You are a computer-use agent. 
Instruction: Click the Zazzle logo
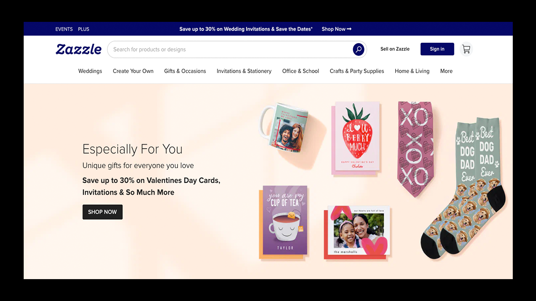click(x=79, y=49)
